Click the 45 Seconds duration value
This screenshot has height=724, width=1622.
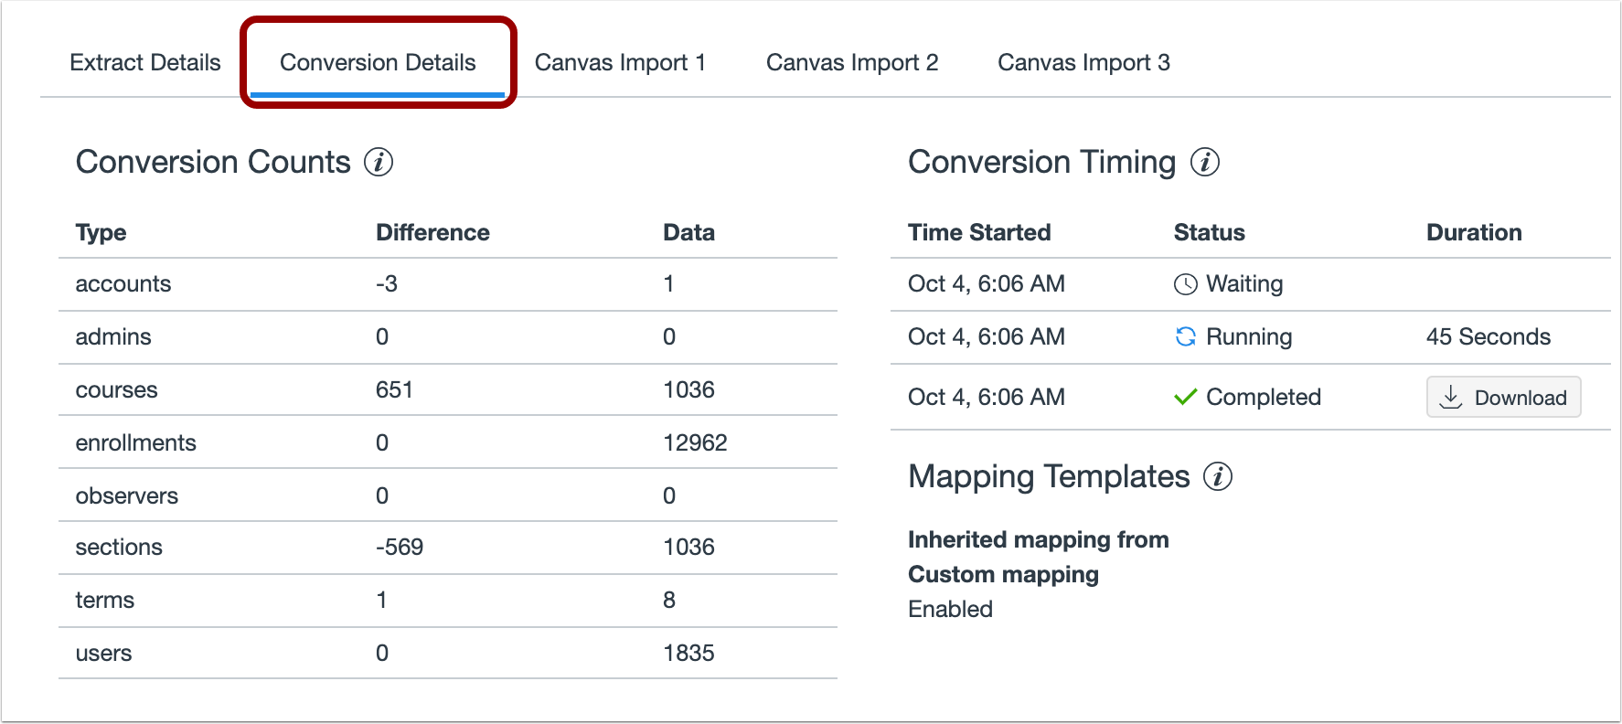tap(1488, 336)
